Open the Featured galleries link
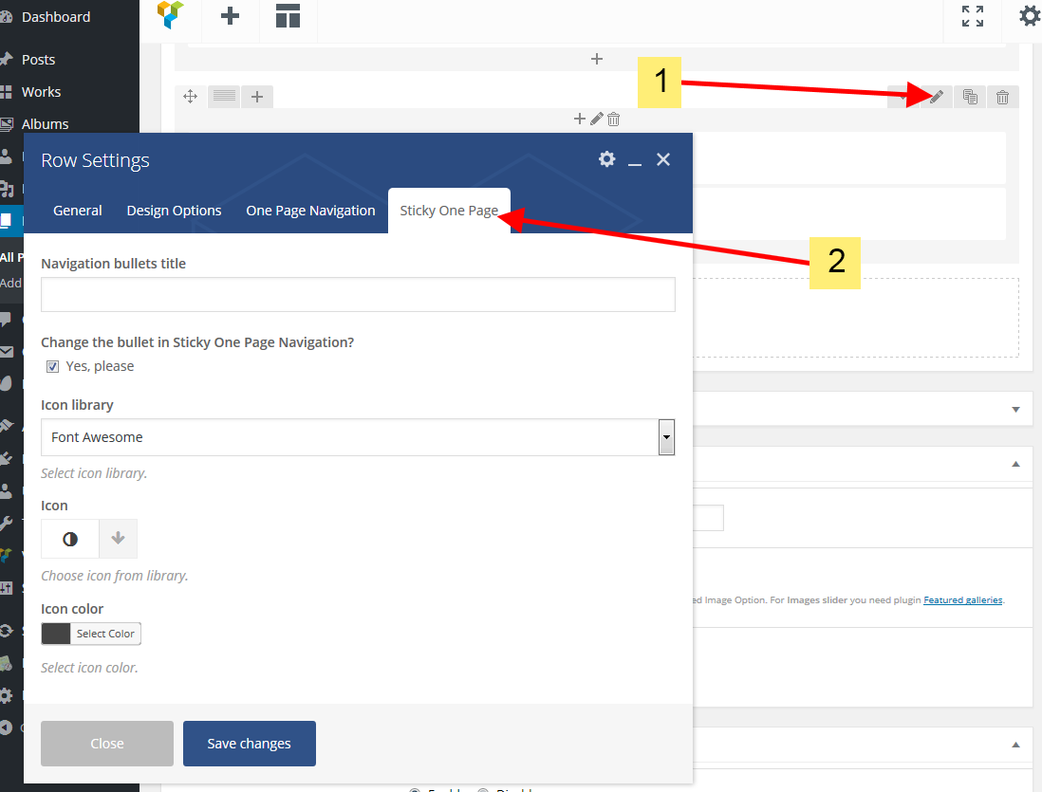Screen dimensions: 1042x792 point(962,600)
